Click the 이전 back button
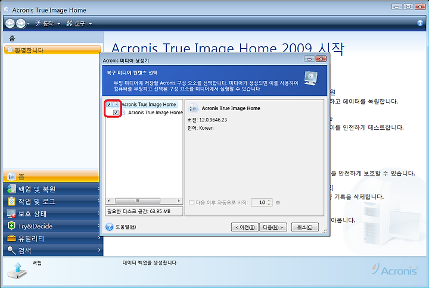 245,227
